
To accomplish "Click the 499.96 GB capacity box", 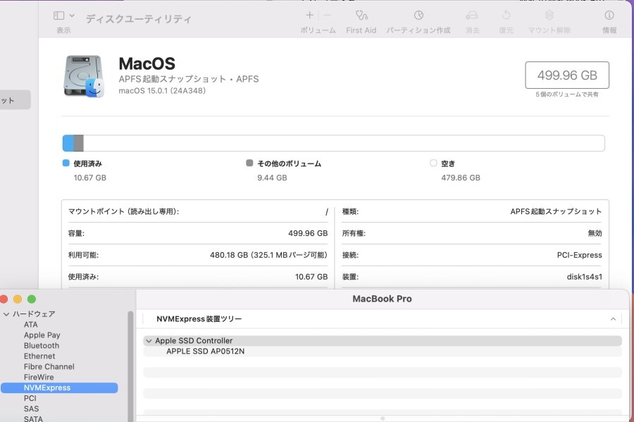I will pyautogui.click(x=567, y=75).
